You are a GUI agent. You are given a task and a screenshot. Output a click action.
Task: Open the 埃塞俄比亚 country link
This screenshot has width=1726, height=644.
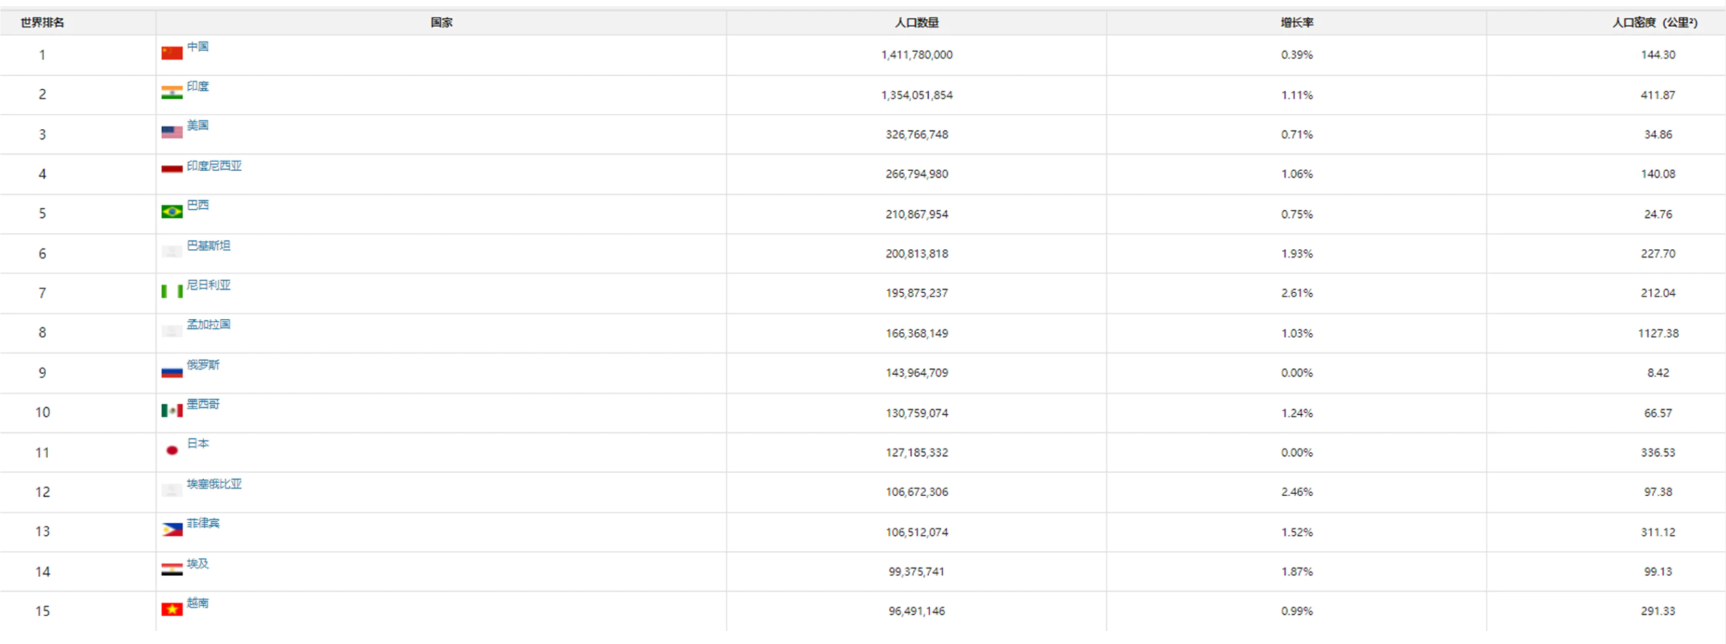click(214, 484)
